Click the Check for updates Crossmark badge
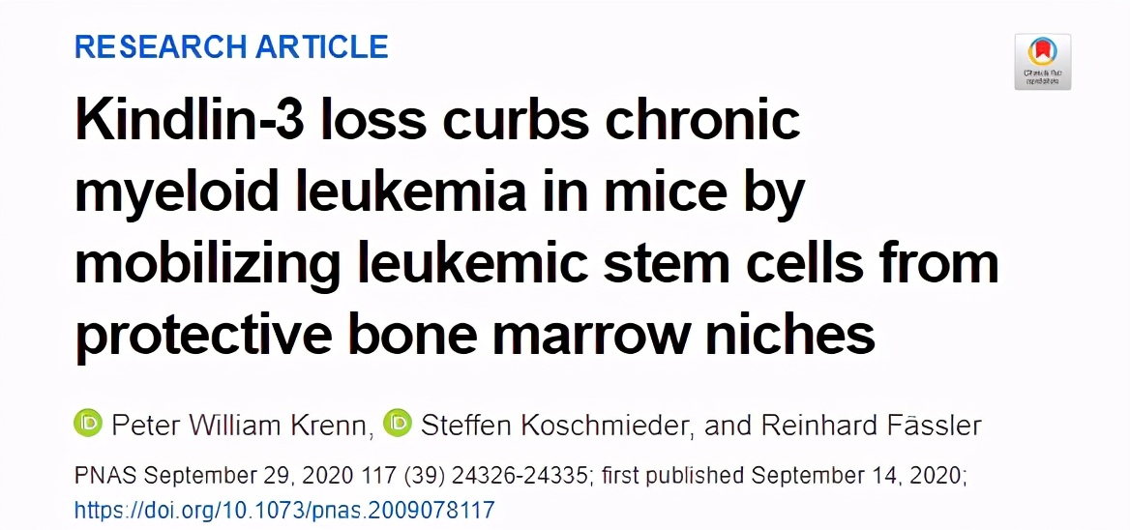1130x530 pixels. (1042, 62)
